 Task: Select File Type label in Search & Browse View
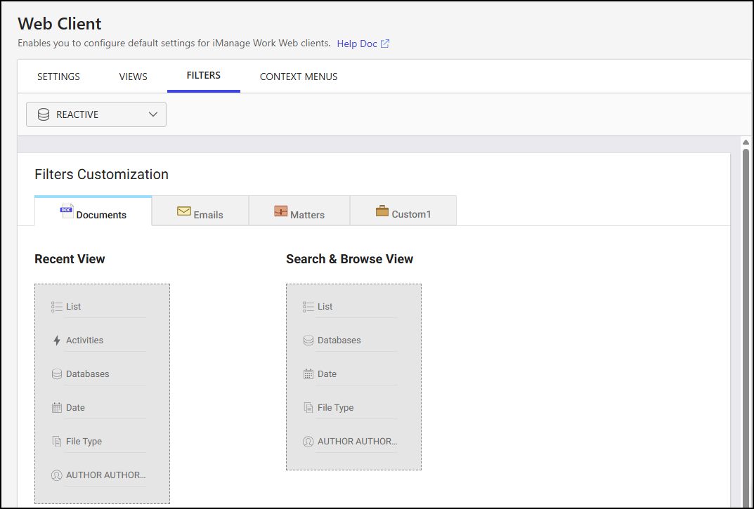point(336,408)
